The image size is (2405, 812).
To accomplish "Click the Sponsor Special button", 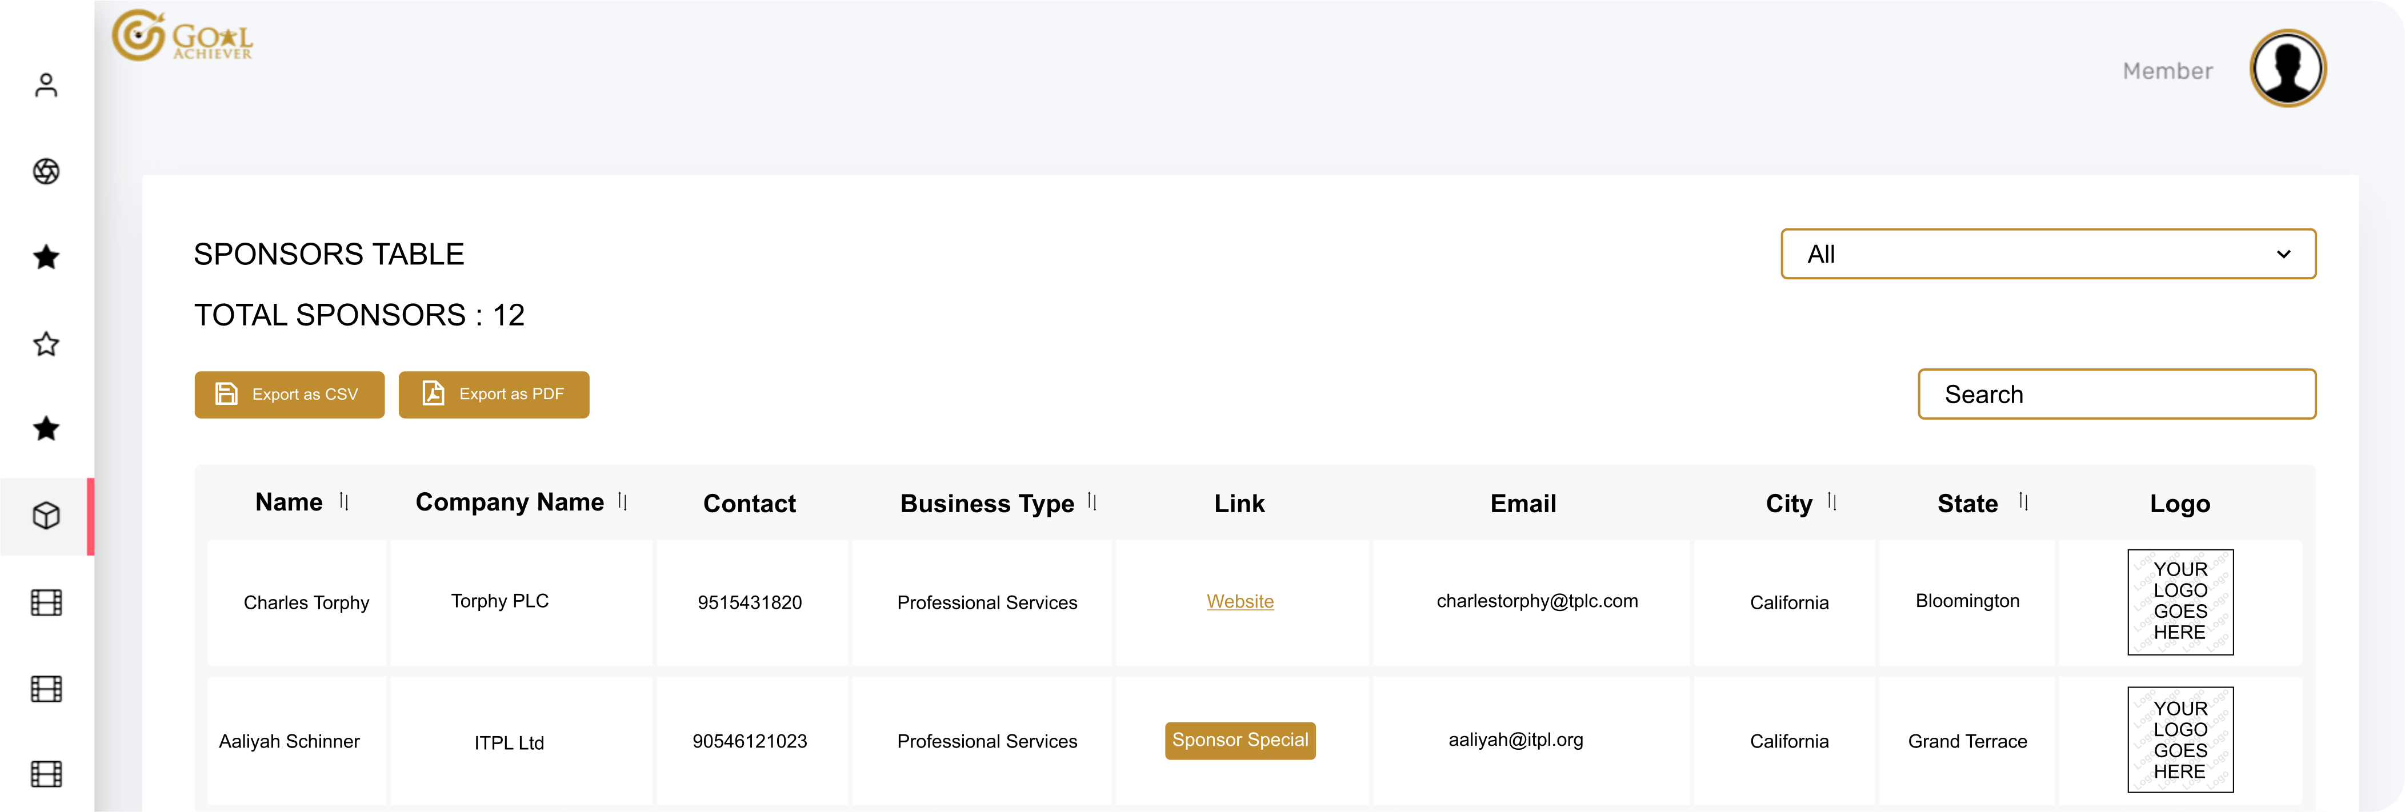I will (x=1240, y=740).
